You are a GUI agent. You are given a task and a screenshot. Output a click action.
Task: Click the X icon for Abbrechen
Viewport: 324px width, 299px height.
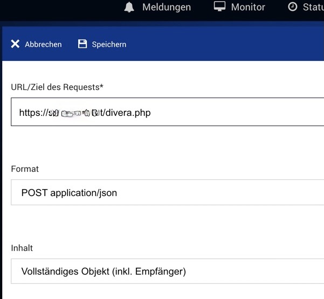[x=15, y=44]
